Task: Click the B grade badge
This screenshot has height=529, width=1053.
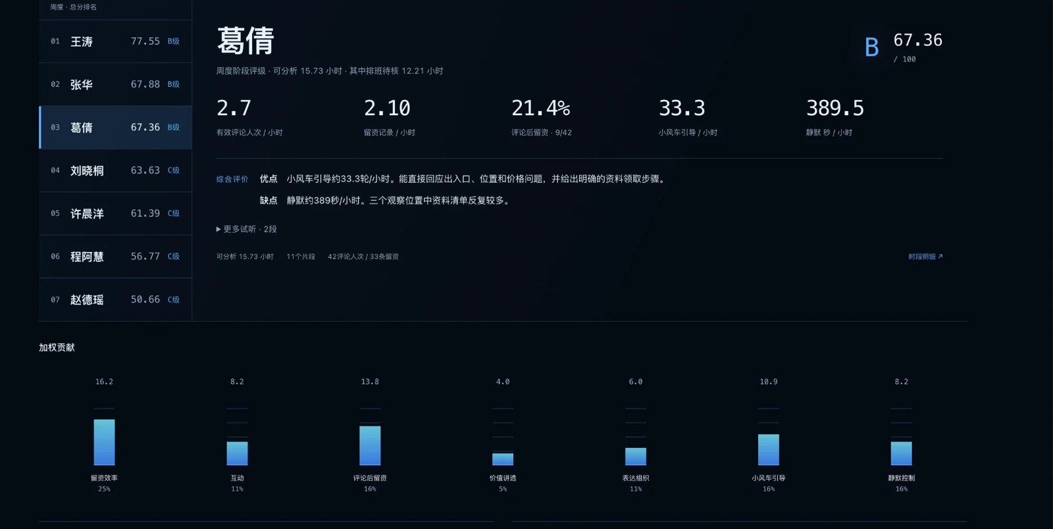Action: [871, 47]
